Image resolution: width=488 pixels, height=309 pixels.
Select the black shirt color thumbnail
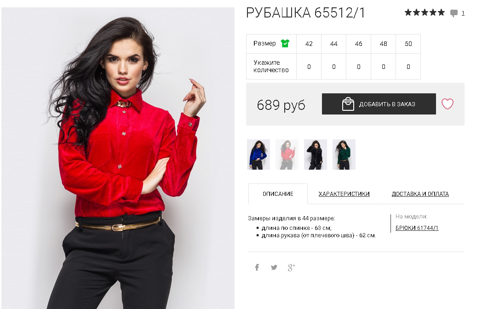point(315,154)
